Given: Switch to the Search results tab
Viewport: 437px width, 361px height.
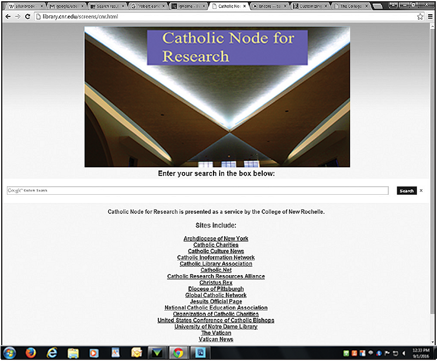Looking at the screenshot, I should [107, 6].
